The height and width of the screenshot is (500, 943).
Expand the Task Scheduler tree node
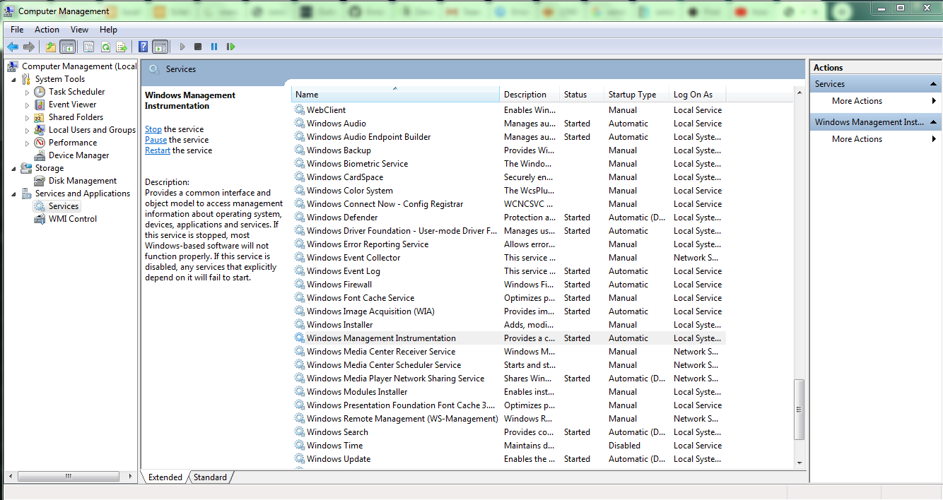28,92
